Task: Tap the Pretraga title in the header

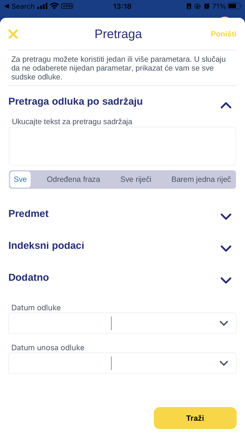Action: coord(118,34)
